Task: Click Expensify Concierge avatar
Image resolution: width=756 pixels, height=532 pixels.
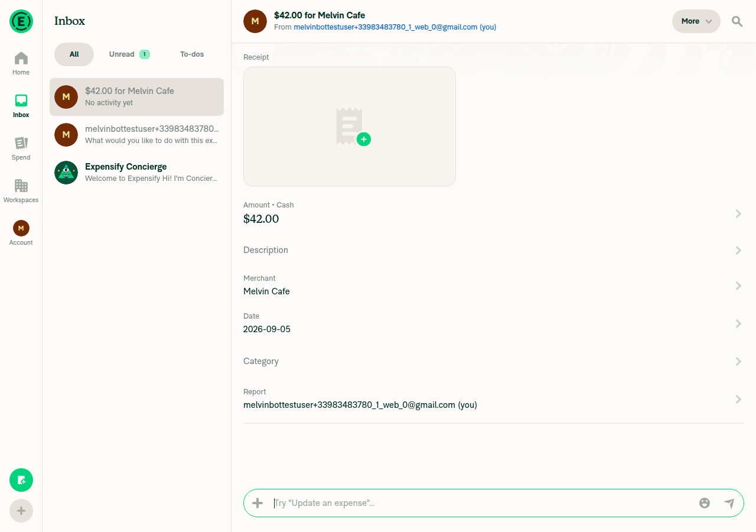Action: click(x=66, y=173)
